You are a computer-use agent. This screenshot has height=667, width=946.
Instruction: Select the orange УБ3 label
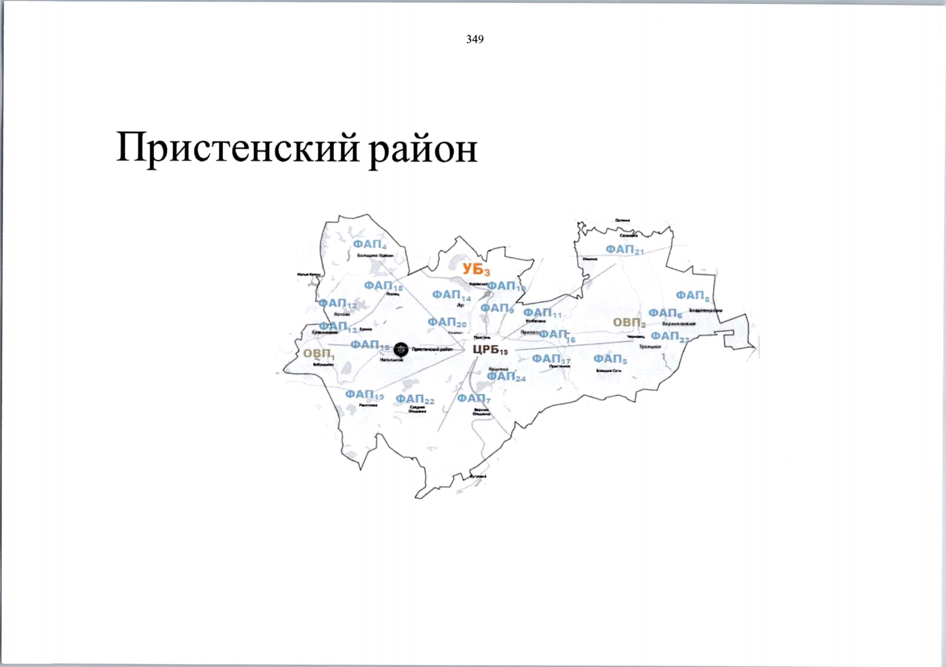click(x=476, y=270)
